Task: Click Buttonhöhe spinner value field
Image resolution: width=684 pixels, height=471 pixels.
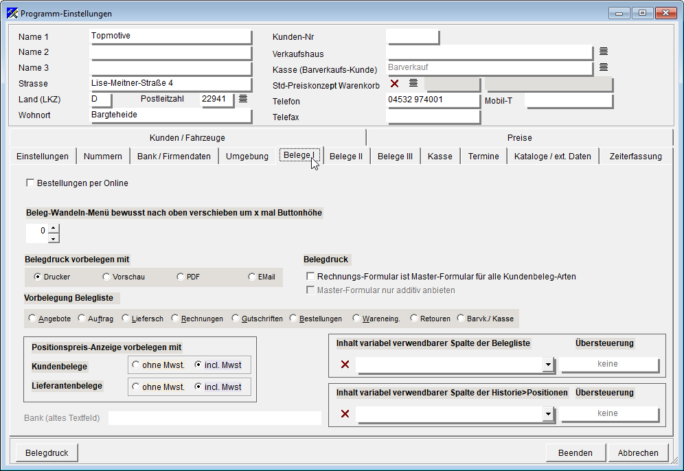Action: [36, 233]
